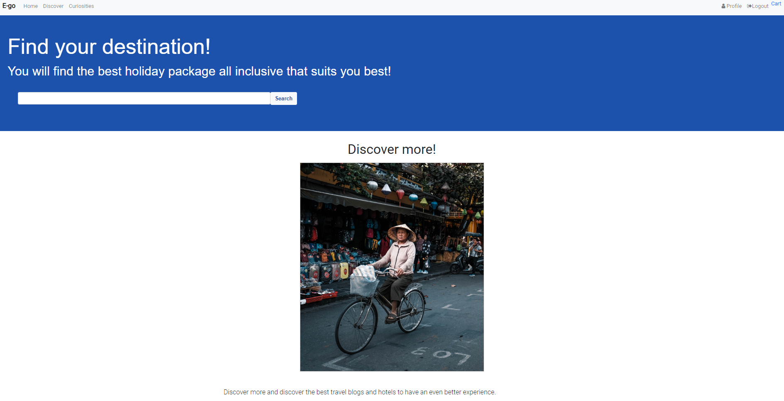Viewport: 784px width, 401px height.
Task: Open the E-go brand logo
Action: click(9, 6)
